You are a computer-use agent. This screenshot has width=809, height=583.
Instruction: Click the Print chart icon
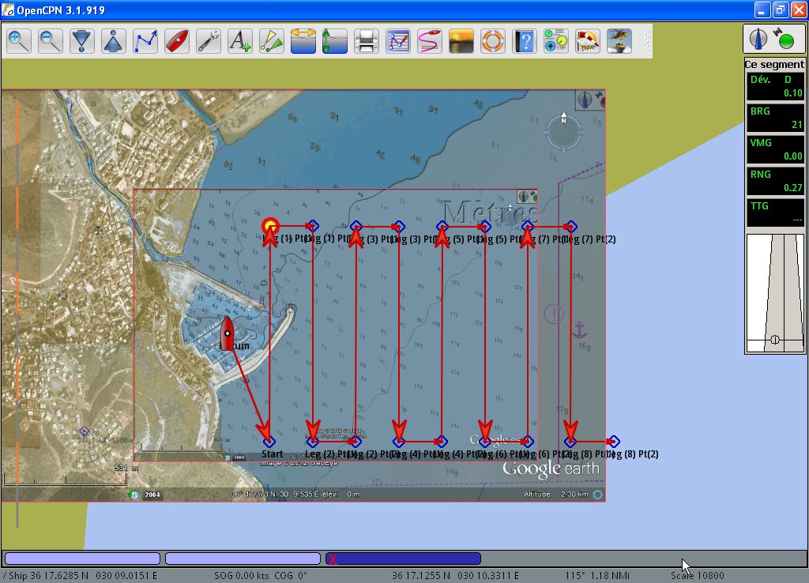pos(367,40)
